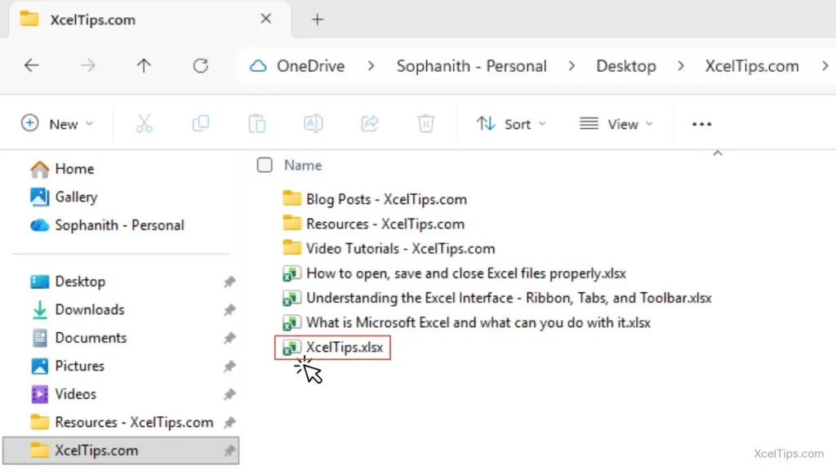Viewport: 836px width, 470px height.
Task: Open the See more ellipsis menu
Action: coord(701,123)
